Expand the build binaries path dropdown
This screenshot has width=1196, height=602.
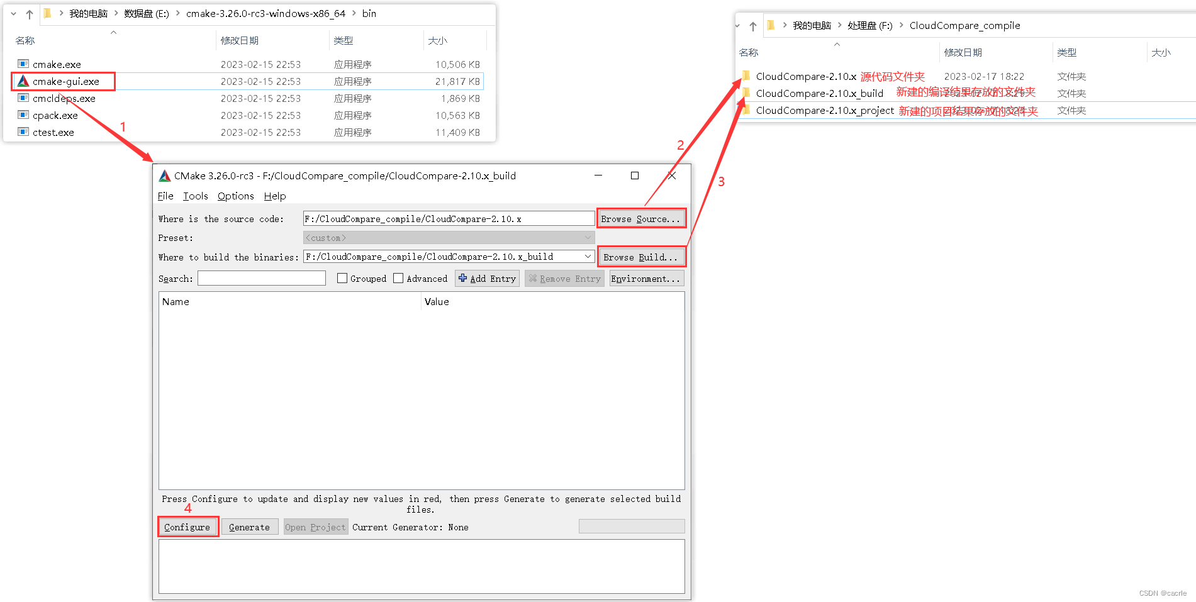587,256
